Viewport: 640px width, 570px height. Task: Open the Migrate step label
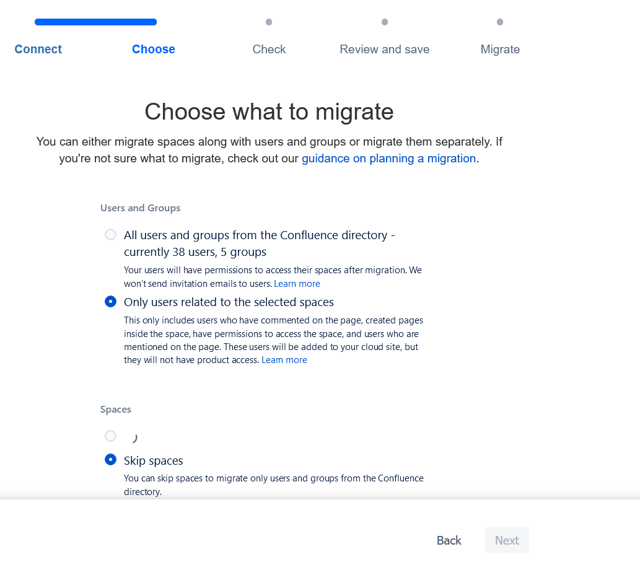[x=500, y=49]
